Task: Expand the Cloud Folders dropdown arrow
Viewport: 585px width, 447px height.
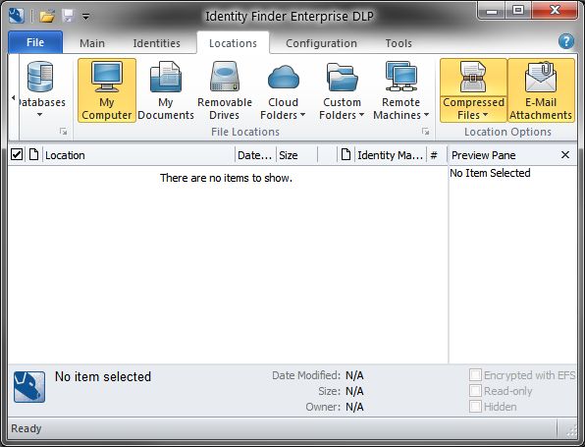Action: click(302, 115)
